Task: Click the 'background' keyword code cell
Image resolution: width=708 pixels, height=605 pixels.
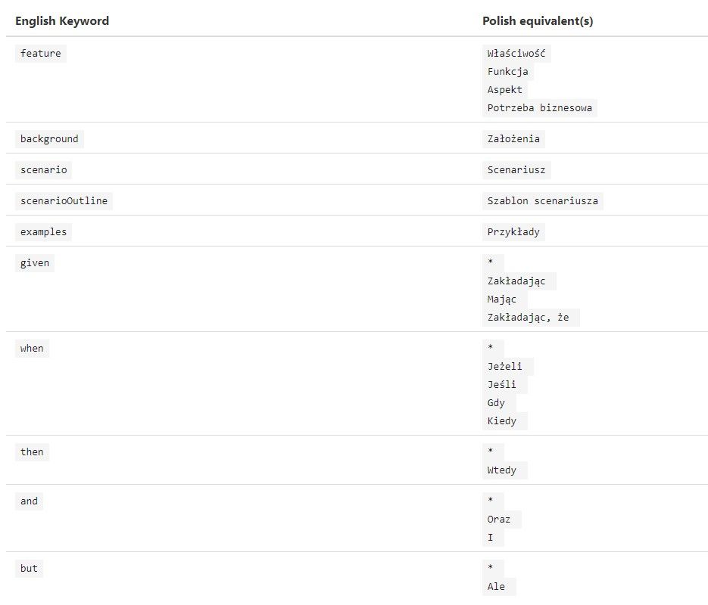Action: tap(49, 139)
